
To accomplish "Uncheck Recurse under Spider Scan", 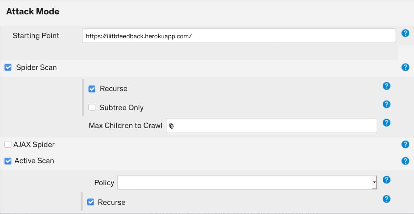I will [92, 89].
